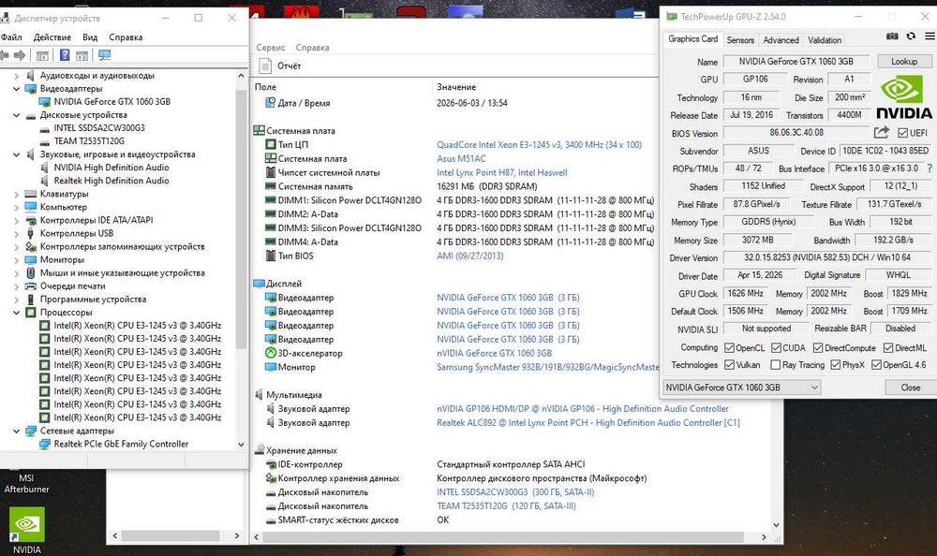Toggle the DirectML checkbox
This screenshot has width=937, height=556.
tap(888, 347)
